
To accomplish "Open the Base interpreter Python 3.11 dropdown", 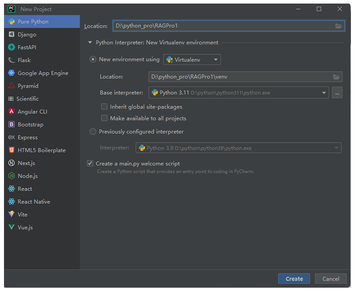I will [239, 93].
